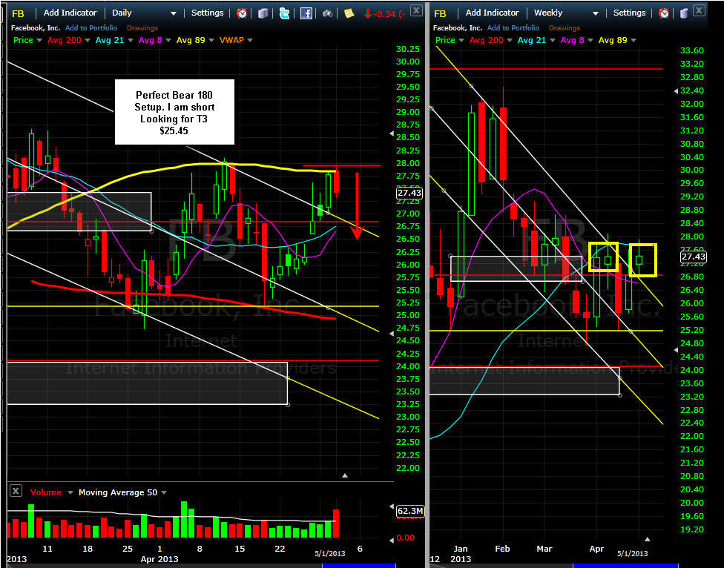Image resolution: width=724 pixels, height=568 pixels.
Task: Open the Add Indicator menu in the Daily chart
Action: coord(70,13)
